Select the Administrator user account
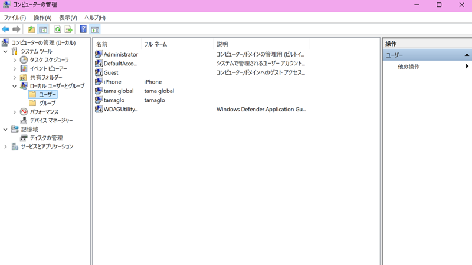 pyautogui.click(x=120, y=54)
